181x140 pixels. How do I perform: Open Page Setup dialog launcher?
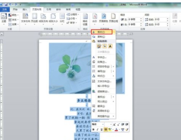[79, 29]
